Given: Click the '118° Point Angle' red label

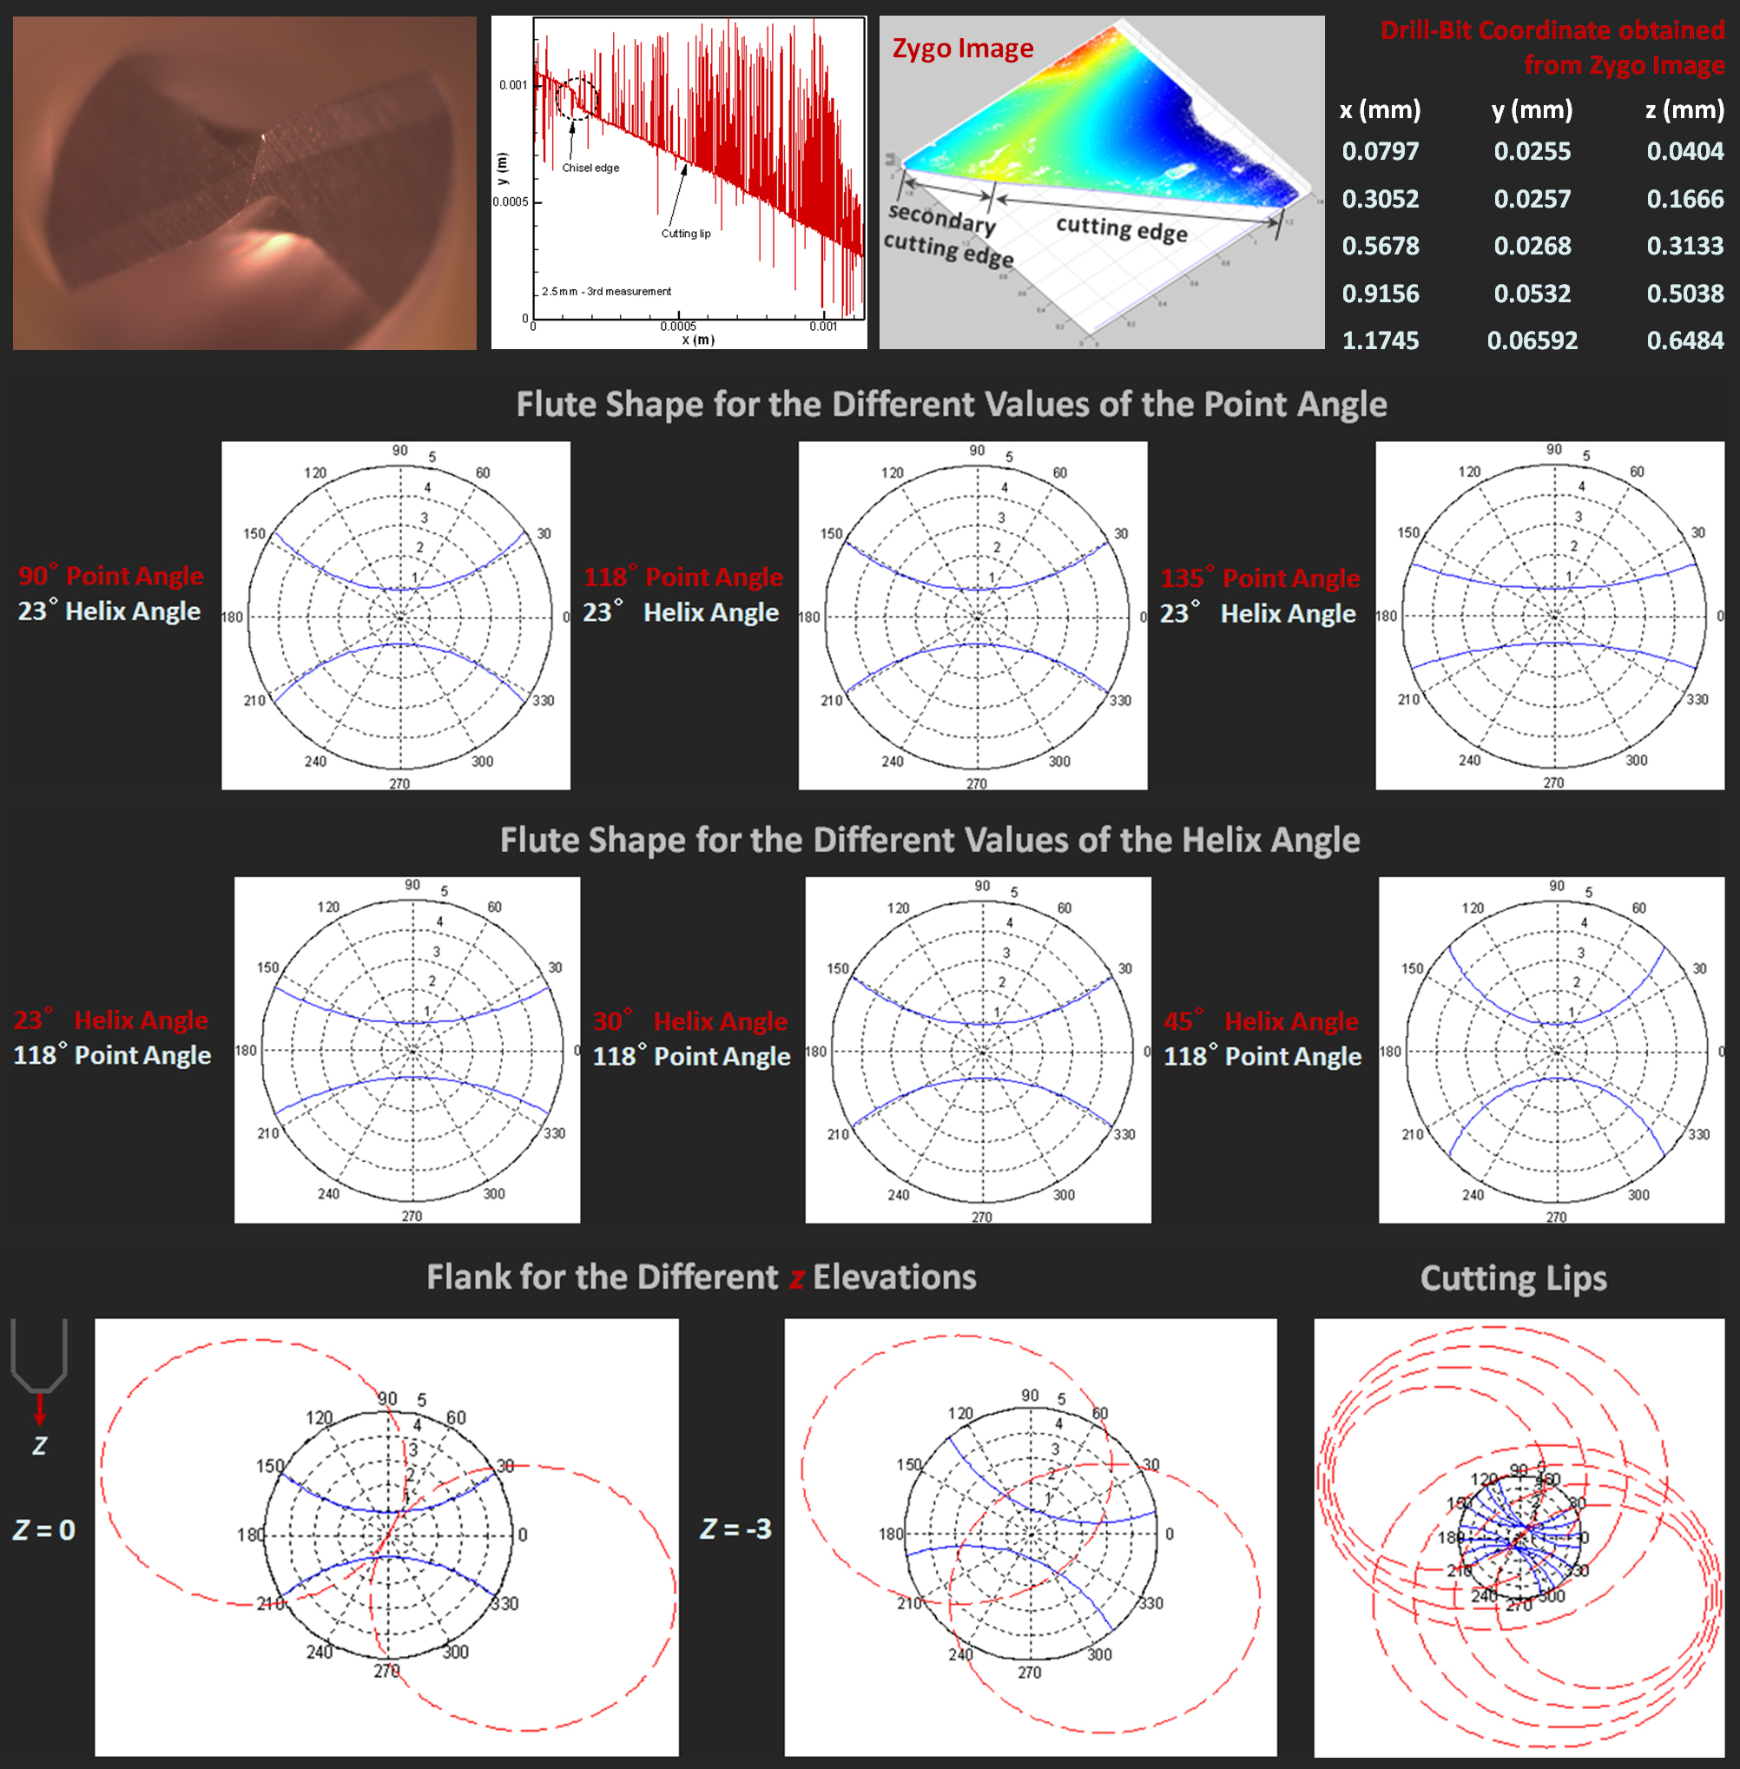Looking at the screenshot, I should pos(683,577).
